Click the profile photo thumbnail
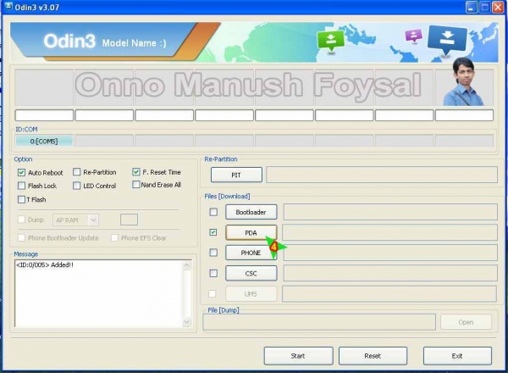Image resolution: width=508 pixels, height=373 pixels. pos(464,81)
